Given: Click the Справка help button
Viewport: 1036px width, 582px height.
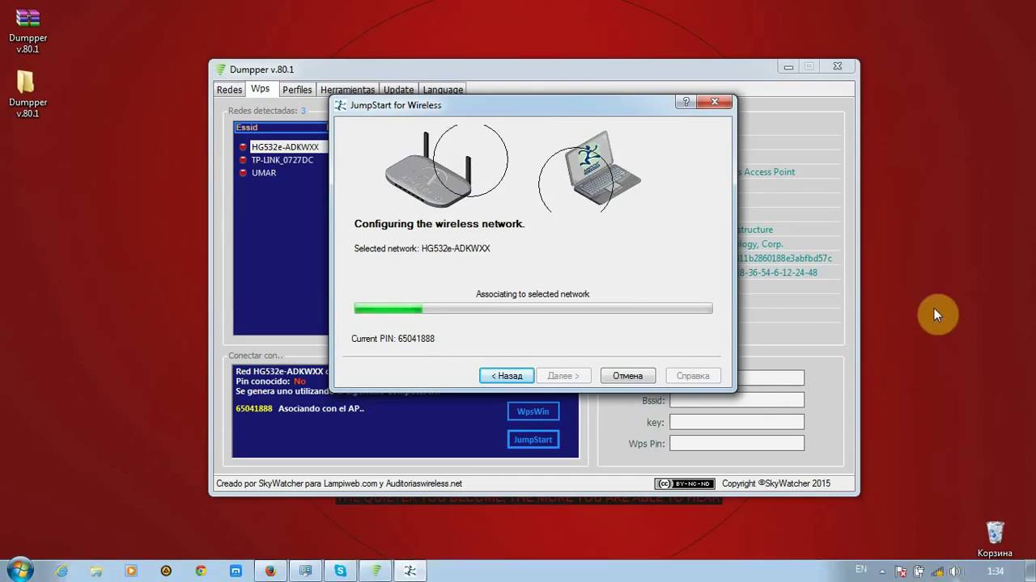Looking at the screenshot, I should coord(692,376).
